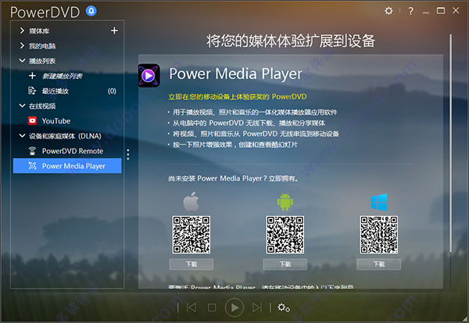469x323 pixels.
Task: Click the plus icon for 新建播放列表
Action: [x=32, y=75]
